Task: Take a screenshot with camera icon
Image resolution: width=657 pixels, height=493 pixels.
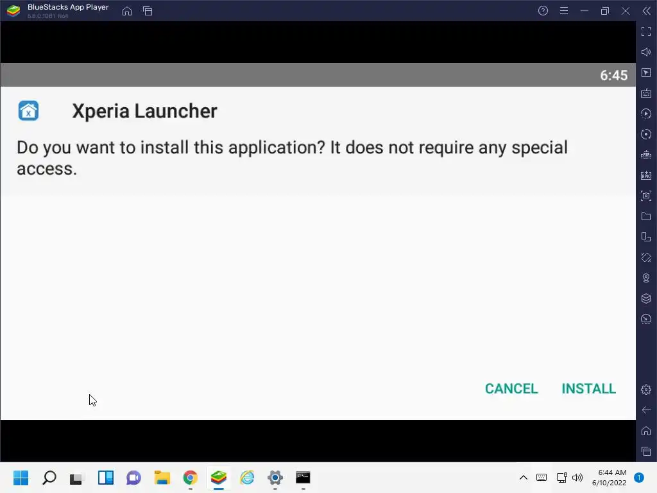Action: click(646, 196)
